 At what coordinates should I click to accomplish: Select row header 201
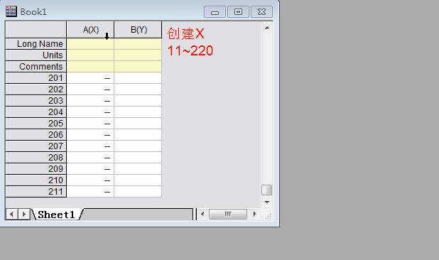[36, 78]
